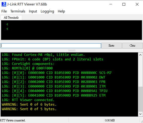Open the Input menu
Viewport: 143px width, 123px height.
pyautogui.click(x=33, y=11)
